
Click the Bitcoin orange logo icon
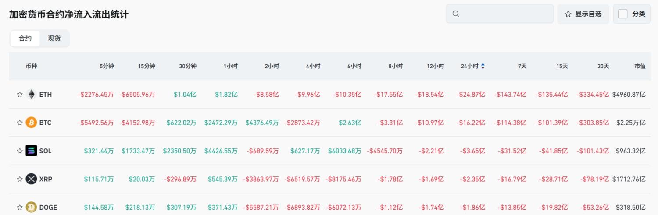(31, 123)
